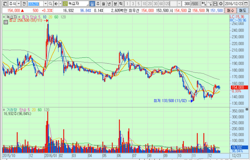Select the 일 (daily) period toggle
Image resolution: width=250 pixels, height=160 pixels.
92,4
